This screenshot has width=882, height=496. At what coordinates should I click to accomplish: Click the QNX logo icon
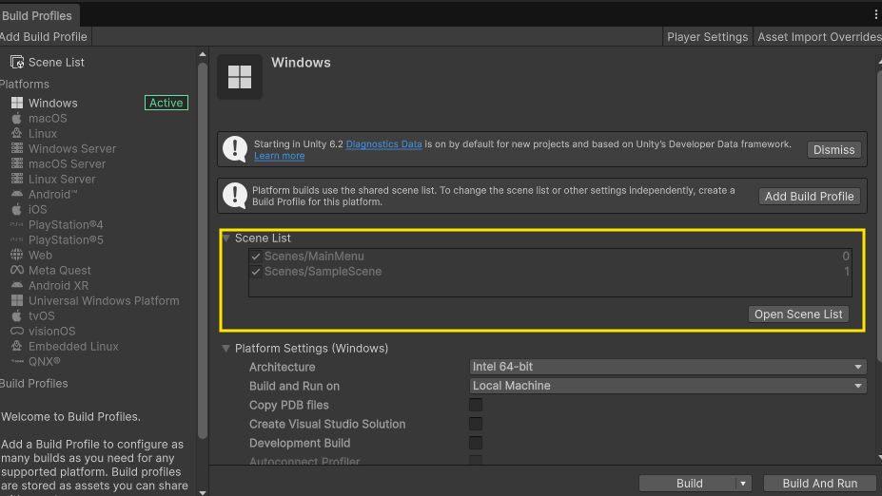coord(17,361)
